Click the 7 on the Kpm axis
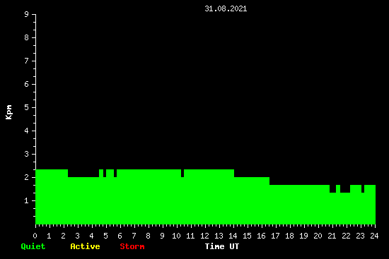The image size is (389, 259). [x=27, y=61]
